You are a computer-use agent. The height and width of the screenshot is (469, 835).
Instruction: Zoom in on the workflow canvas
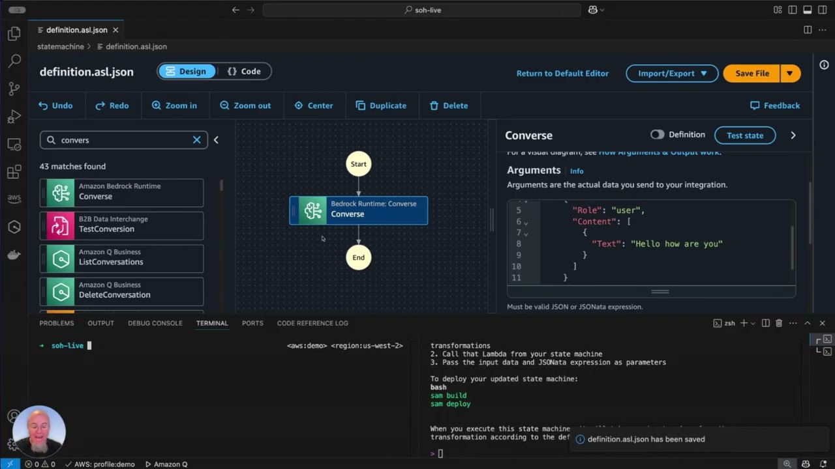174,106
